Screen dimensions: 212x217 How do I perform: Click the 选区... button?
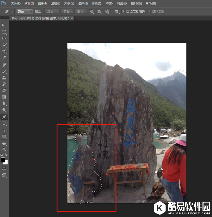tap(51, 11)
